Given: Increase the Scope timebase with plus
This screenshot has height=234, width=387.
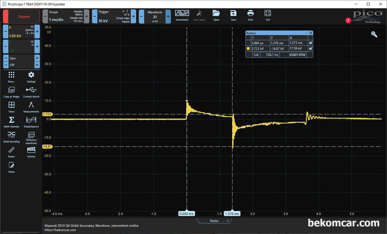Looking at the screenshot, I should coord(87,16).
